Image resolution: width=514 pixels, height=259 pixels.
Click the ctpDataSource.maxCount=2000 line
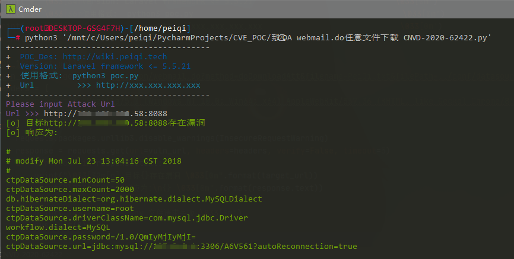pyautogui.click(x=69, y=189)
